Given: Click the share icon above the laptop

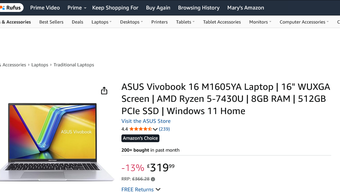Looking at the screenshot, I should (x=104, y=91).
